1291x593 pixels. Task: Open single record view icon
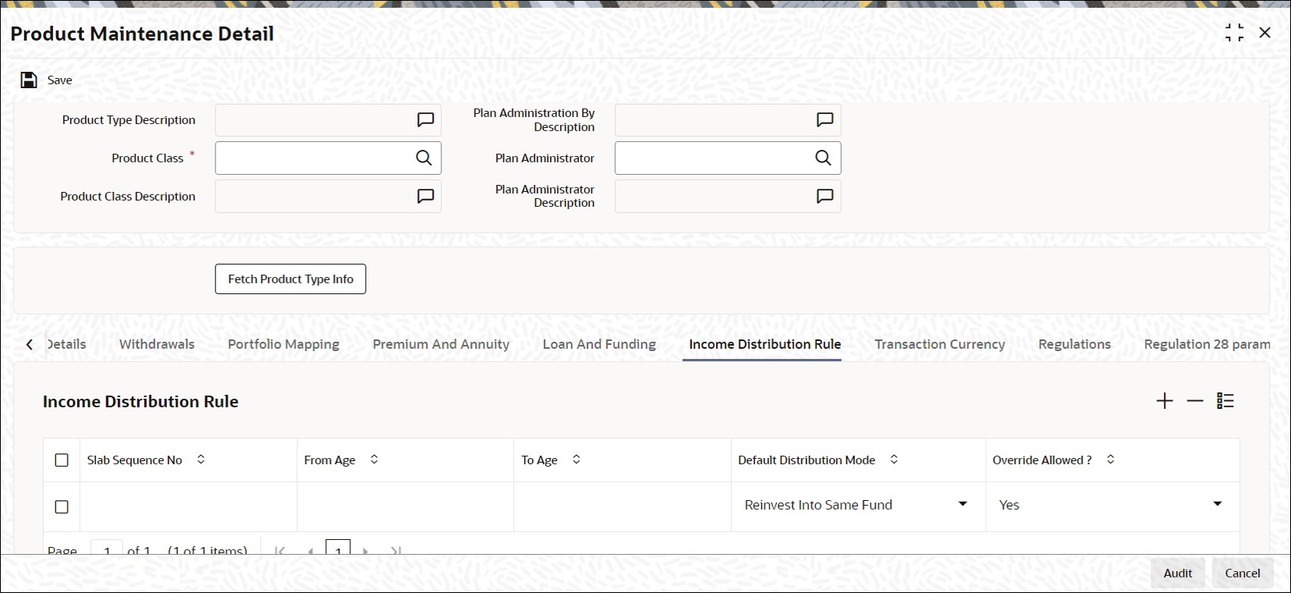(1225, 401)
